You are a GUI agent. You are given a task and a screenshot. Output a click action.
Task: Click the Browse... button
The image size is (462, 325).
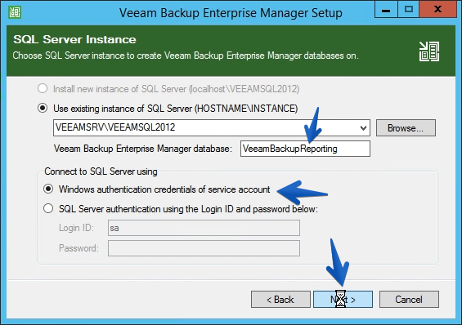click(x=406, y=128)
